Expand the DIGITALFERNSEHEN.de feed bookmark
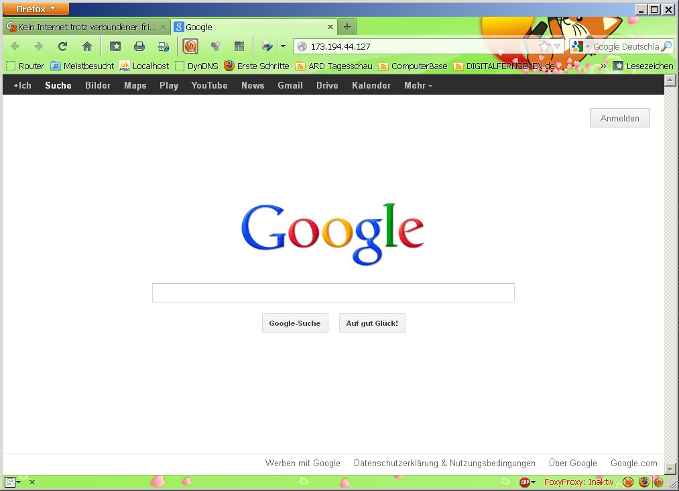Image resolution: width=679 pixels, height=491 pixels. (x=504, y=66)
